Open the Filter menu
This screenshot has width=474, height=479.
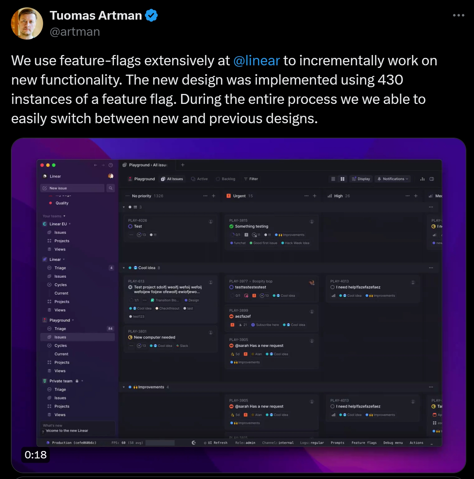[251, 179]
